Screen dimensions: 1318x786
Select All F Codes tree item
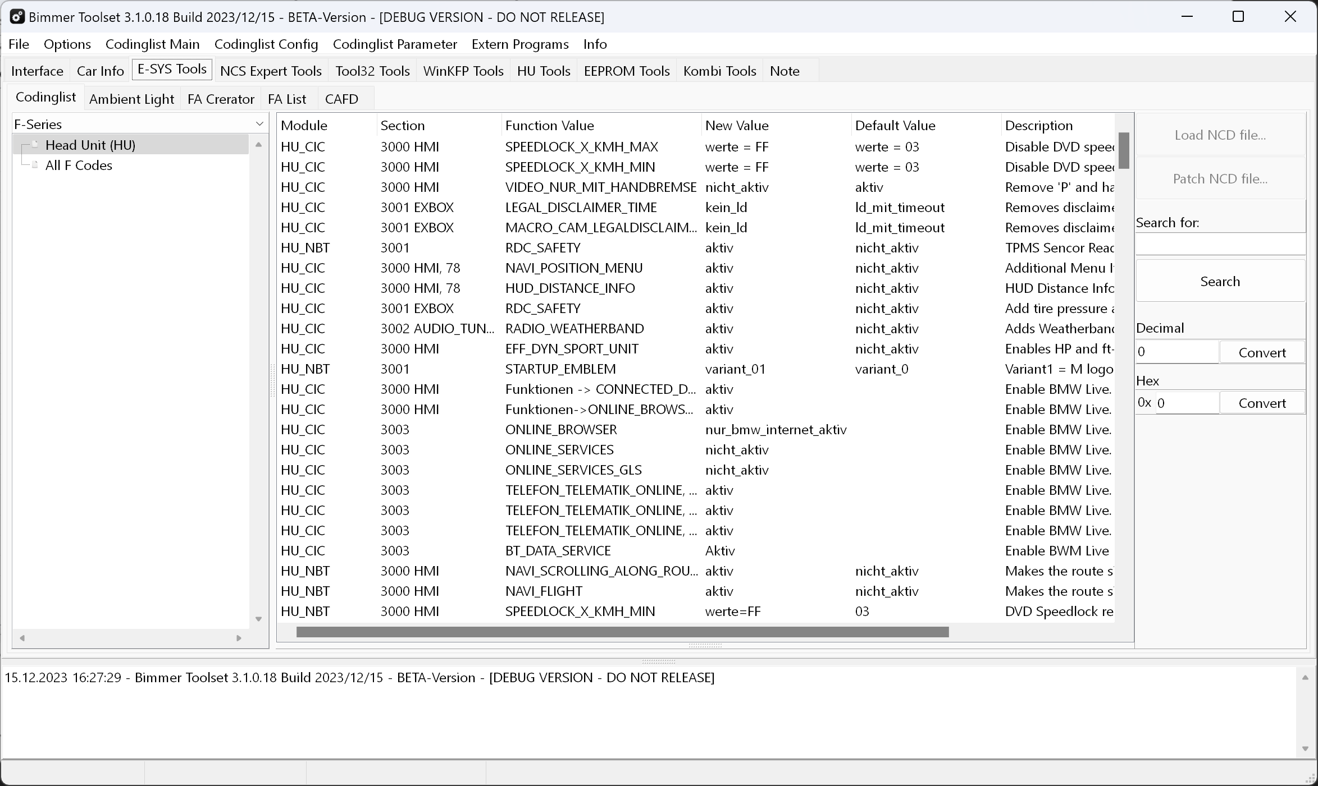(79, 166)
